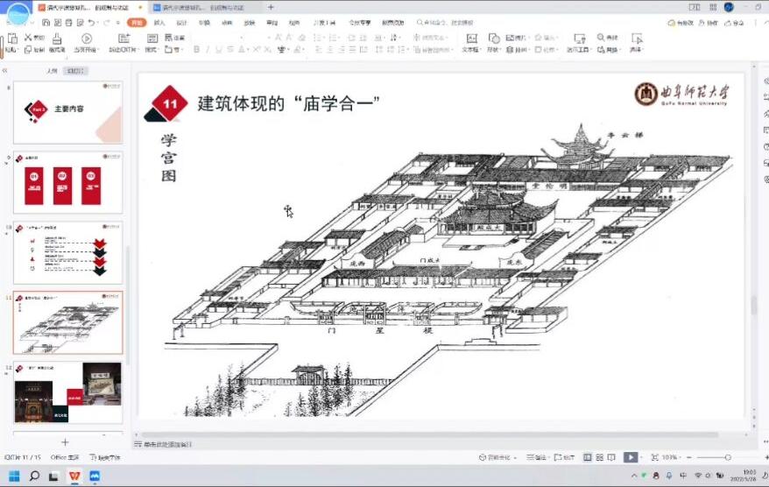Open the Shapes gallery
The image size is (769, 487).
point(494,39)
